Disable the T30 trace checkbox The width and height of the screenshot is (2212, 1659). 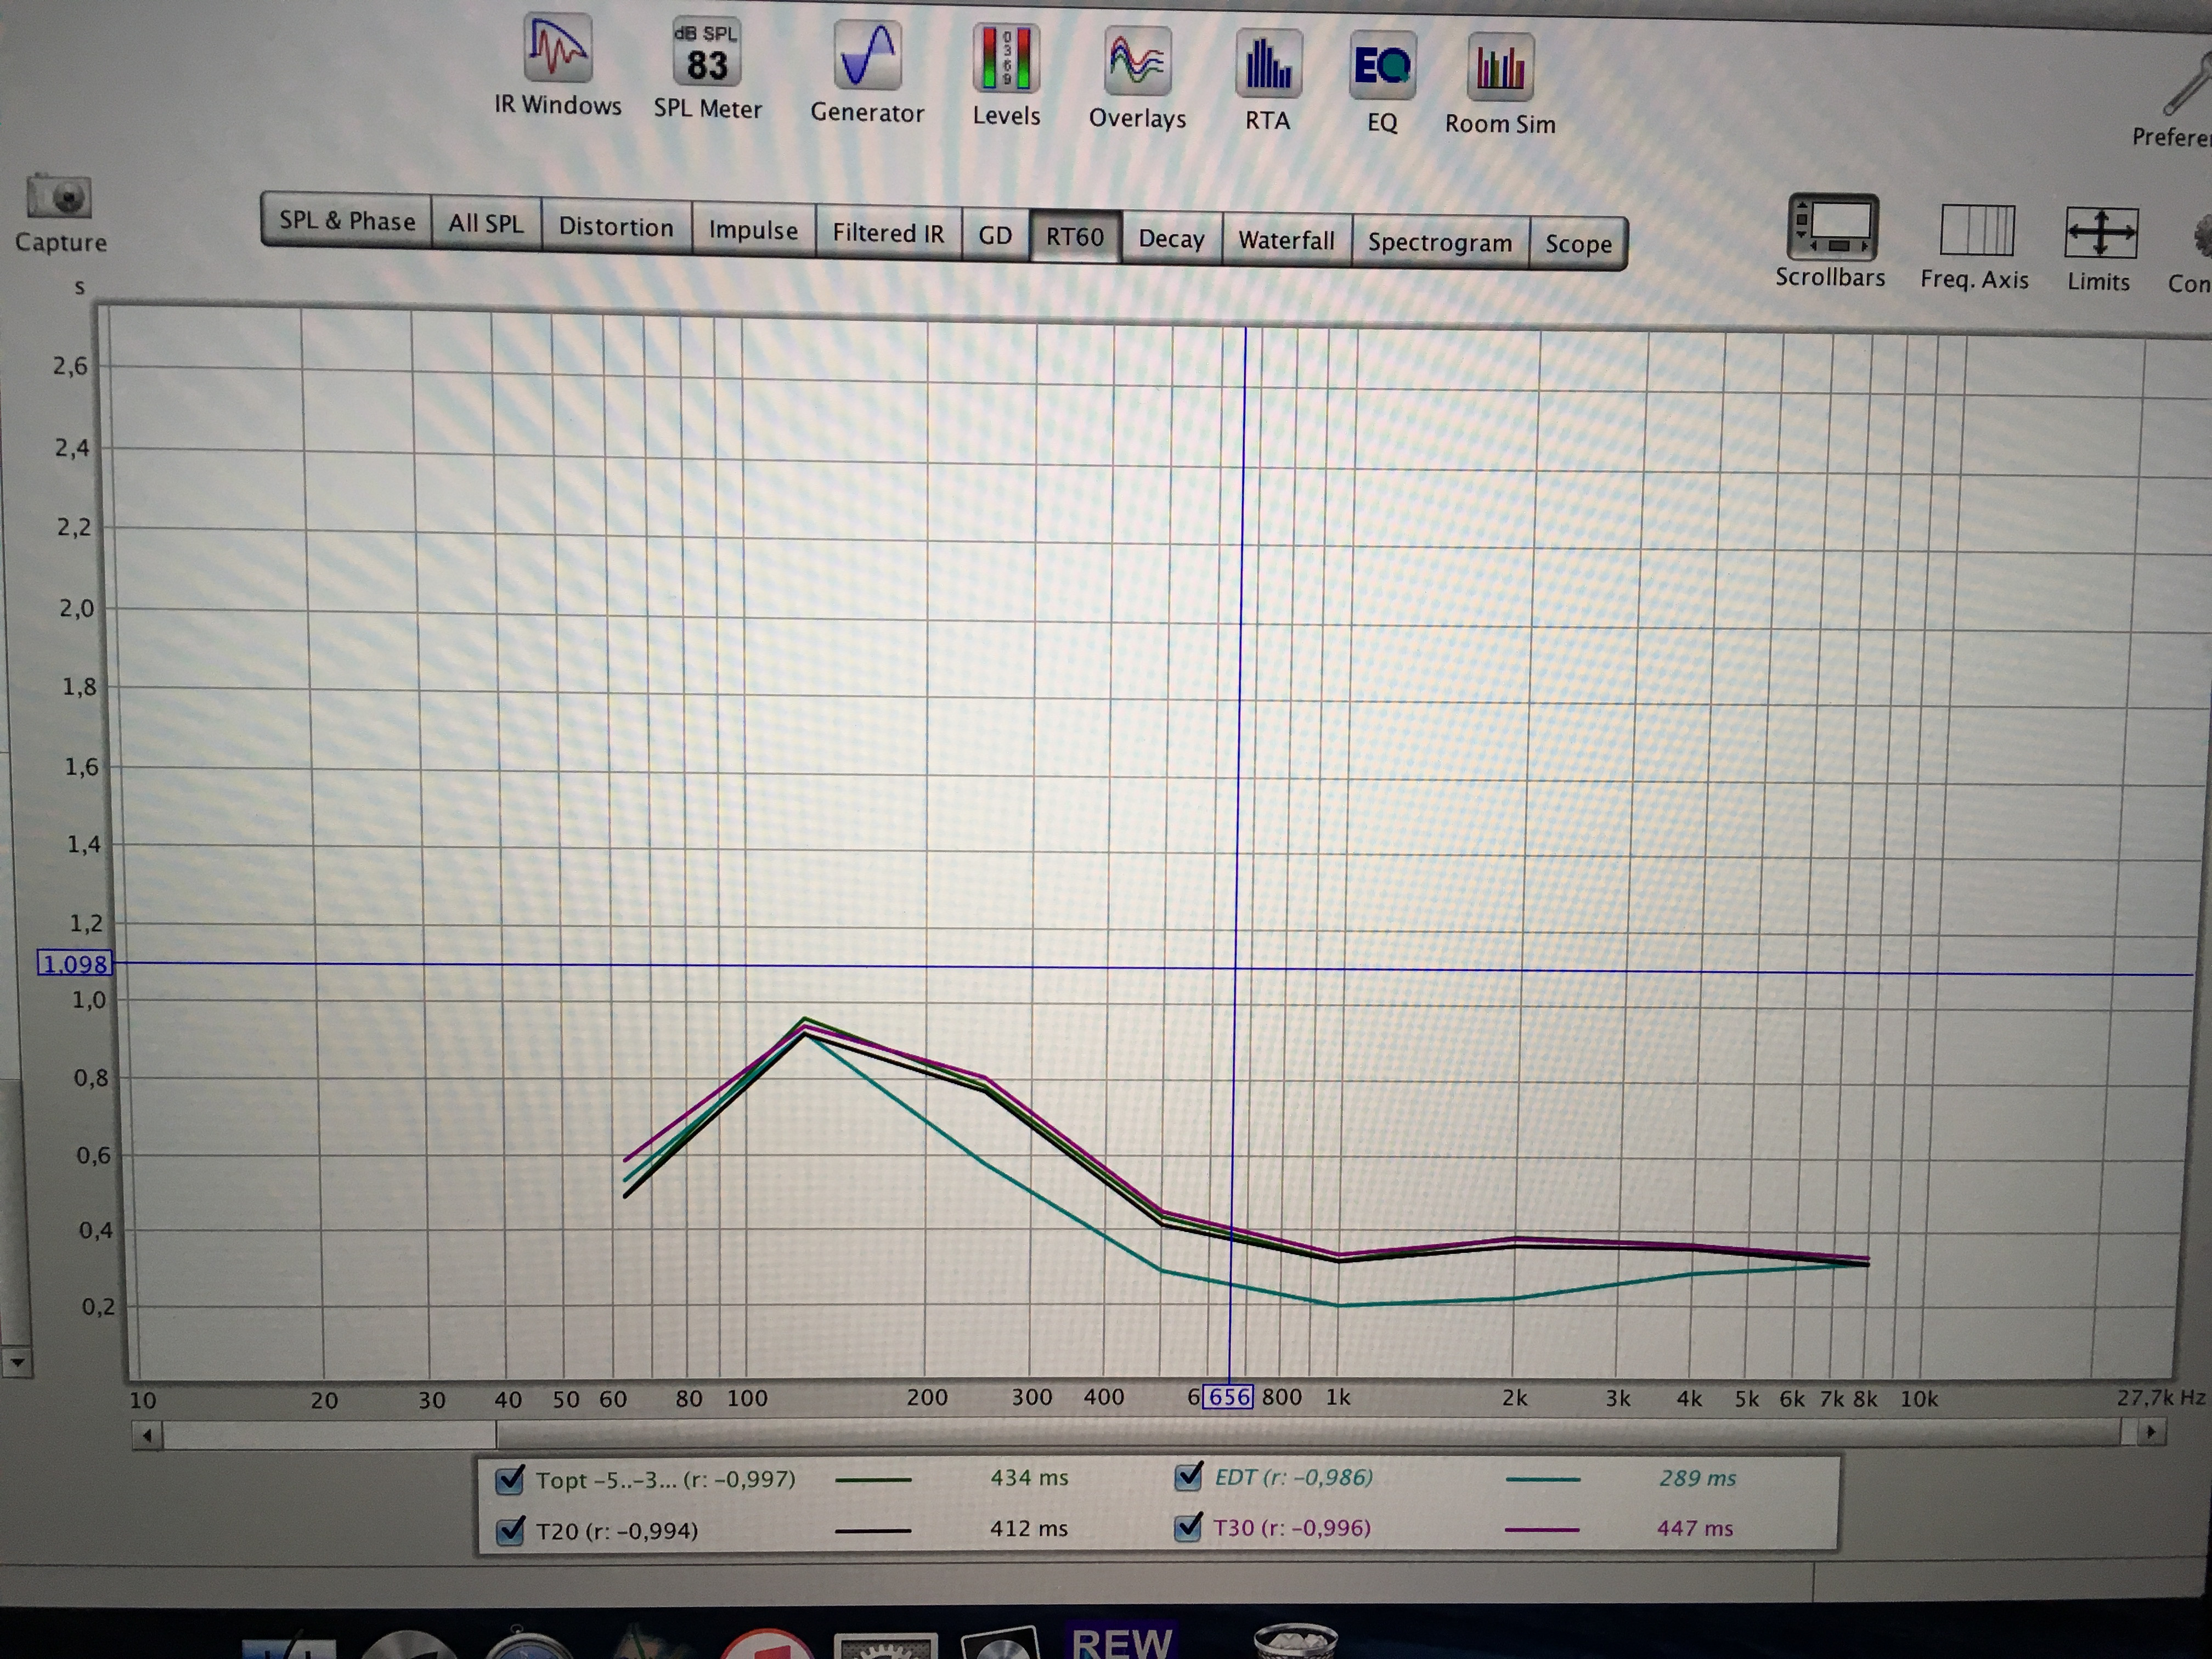pos(1188,1527)
